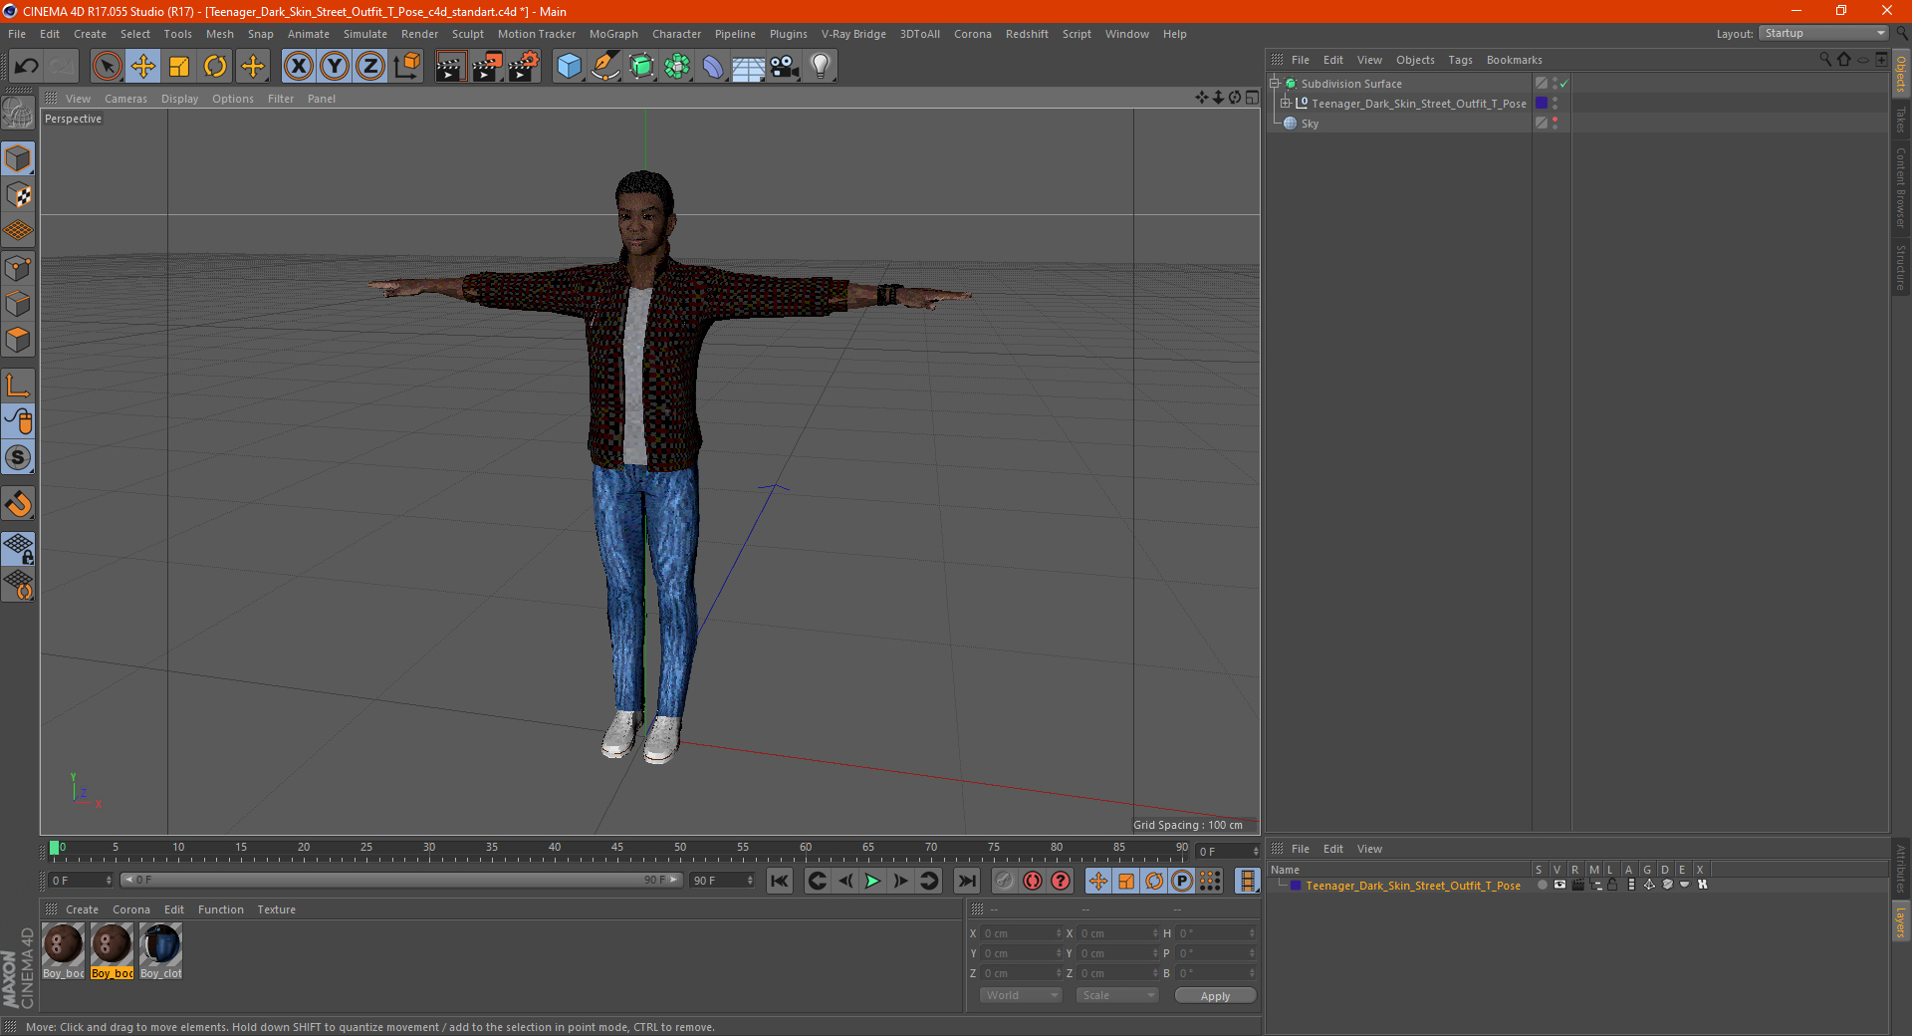The width and height of the screenshot is (1912, 1036).
Task: Click the Apply button
Action: [1215, 995]
